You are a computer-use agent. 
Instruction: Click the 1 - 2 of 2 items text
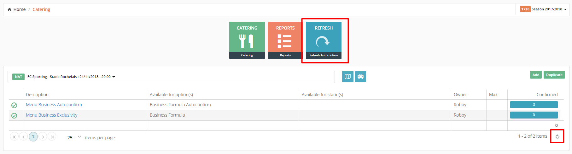point(533,136)
